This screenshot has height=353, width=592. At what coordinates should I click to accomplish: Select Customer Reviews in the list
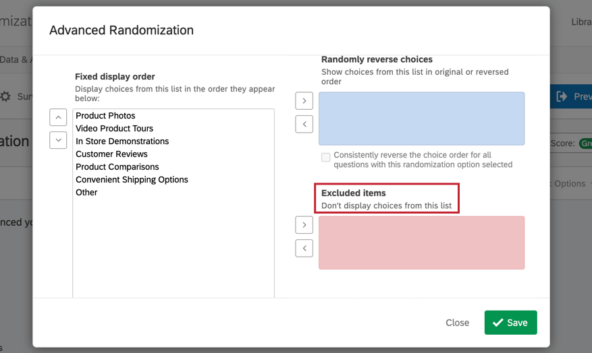[111, 154]
